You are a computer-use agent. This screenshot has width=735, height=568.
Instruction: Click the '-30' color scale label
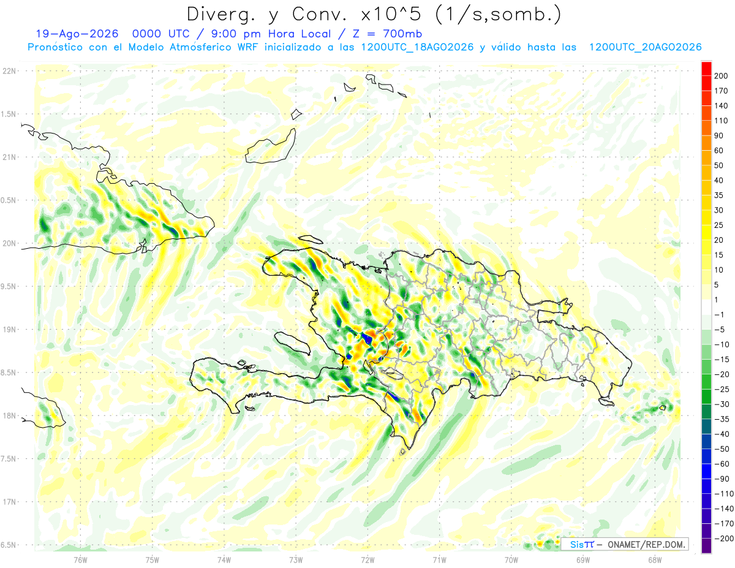[x=723, y=404]
